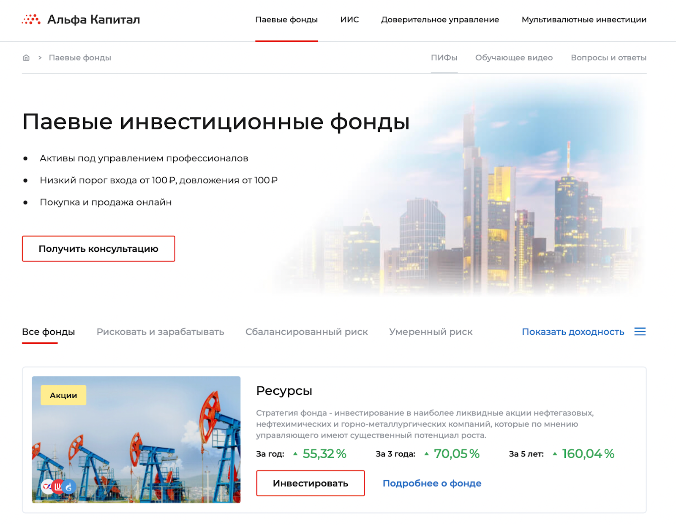
Task: Click the Акции yellow tag
Action: click(x=63, y=395)
